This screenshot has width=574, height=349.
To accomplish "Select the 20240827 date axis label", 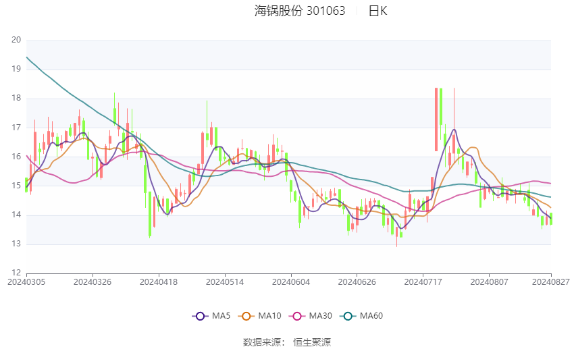I will click(x=551, y=282).
